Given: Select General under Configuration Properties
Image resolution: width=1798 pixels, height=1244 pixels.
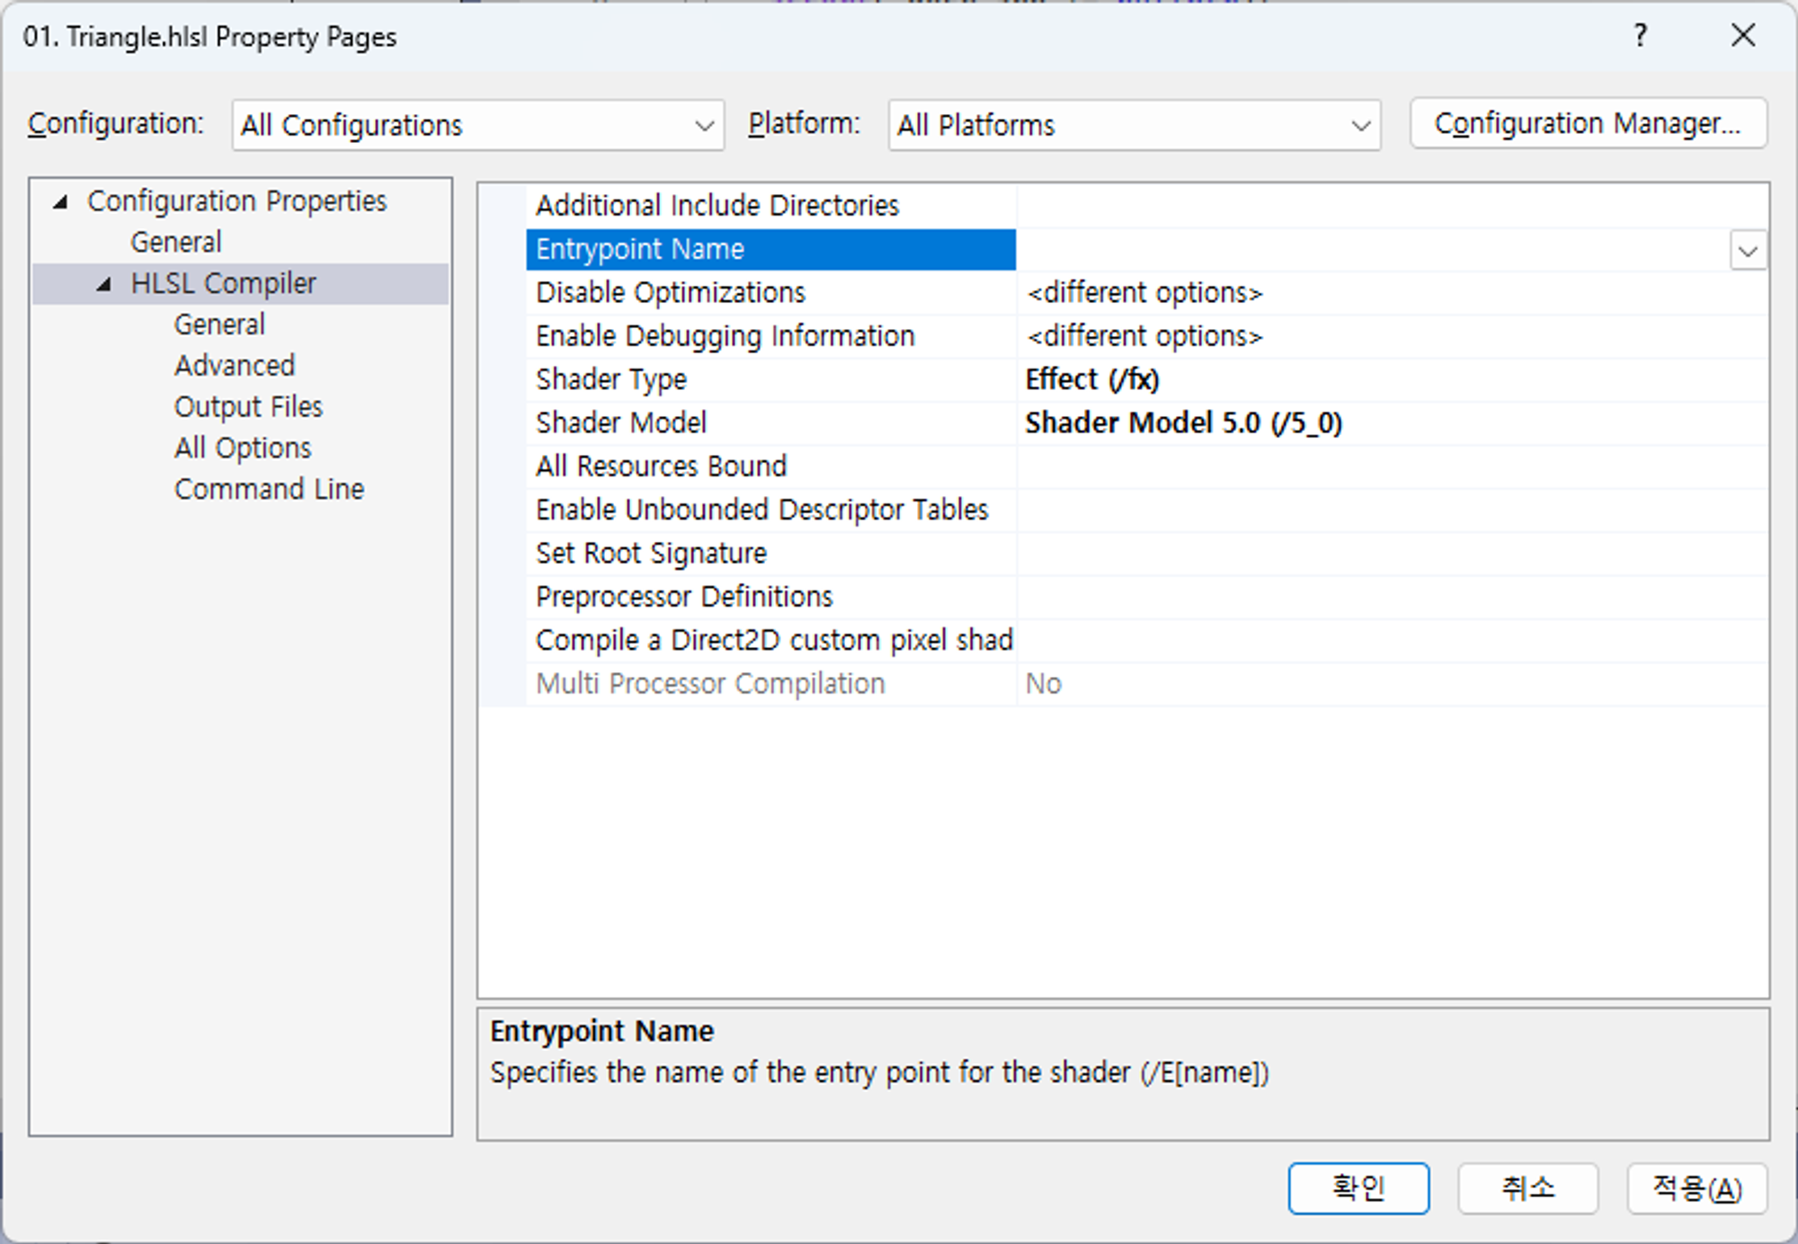Looking at the screenshot, I should (x=176, y=243).
